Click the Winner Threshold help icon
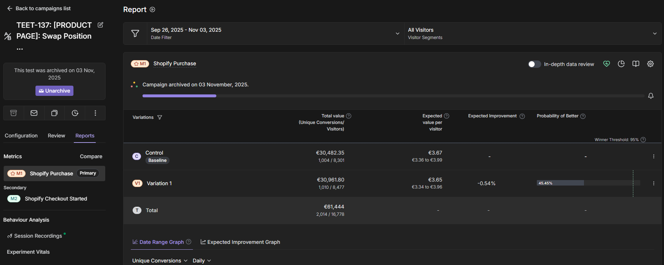The height and width of the screenshot is (265, 664). pos(643,140)
